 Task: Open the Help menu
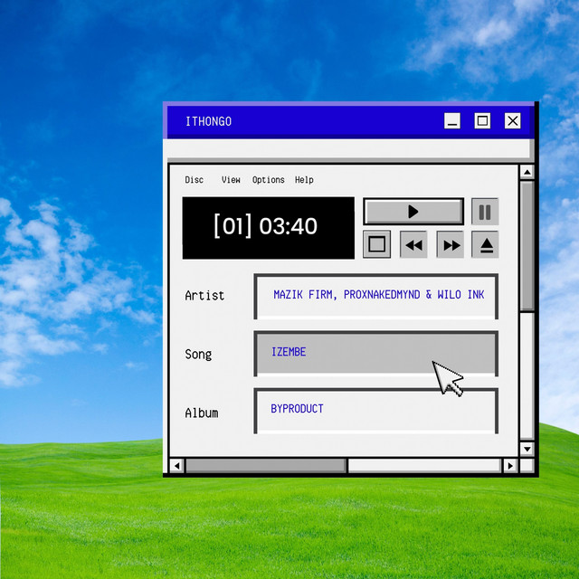tap(304, 180)
